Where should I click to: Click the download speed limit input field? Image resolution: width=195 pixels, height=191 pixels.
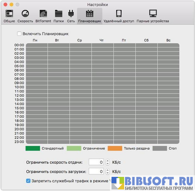coord(96,172)
